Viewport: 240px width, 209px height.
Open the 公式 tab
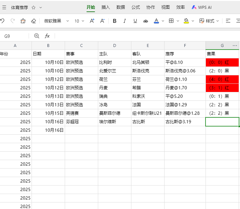pos(136,7)
